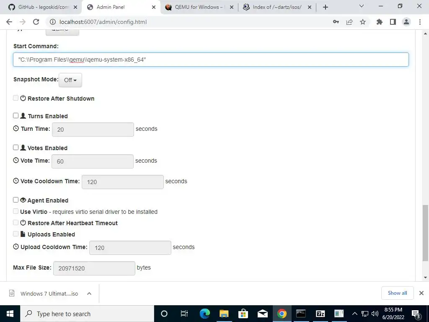
Task: Click the Start Command text field
Action: point(211,60)
